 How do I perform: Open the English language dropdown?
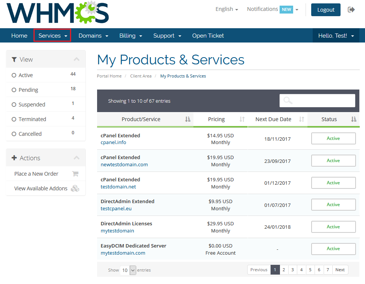227,9
